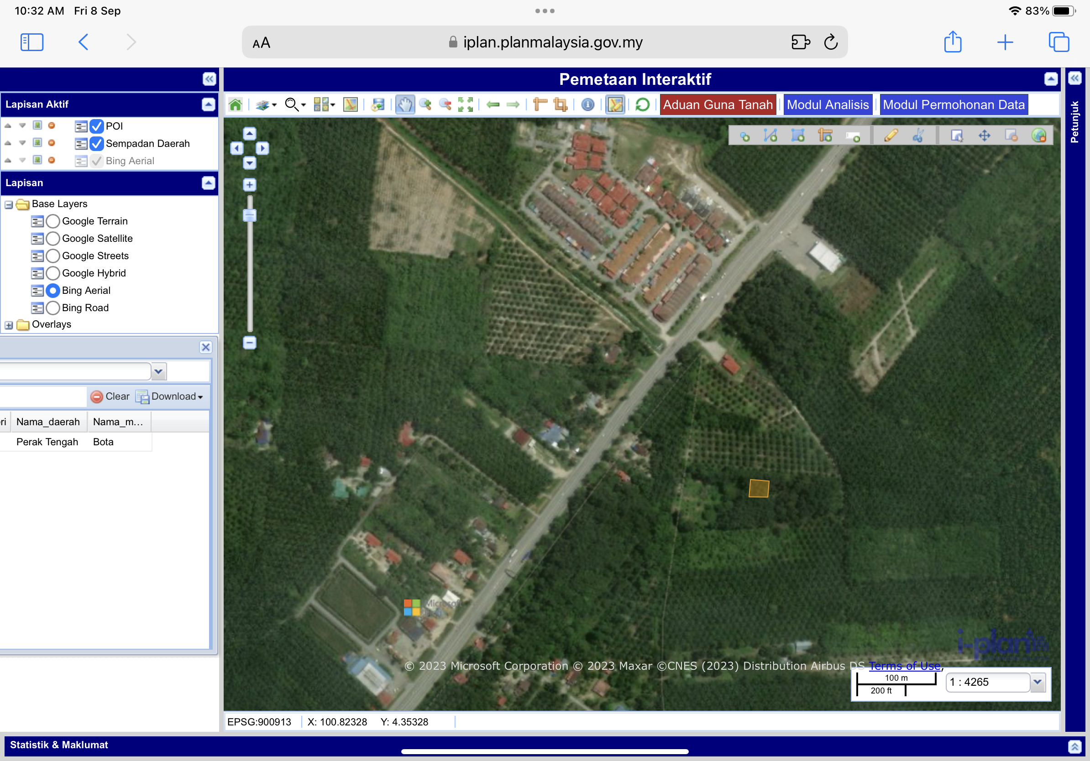The image size is (1090, 761).
Task: Toggle the Sempadan Daerah layer checkbox
Action: pos(96,143)
